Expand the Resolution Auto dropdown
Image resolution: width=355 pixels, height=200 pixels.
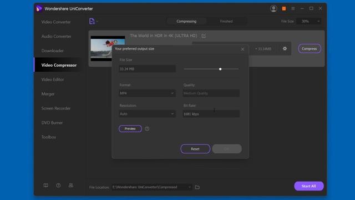coord(147,114)
